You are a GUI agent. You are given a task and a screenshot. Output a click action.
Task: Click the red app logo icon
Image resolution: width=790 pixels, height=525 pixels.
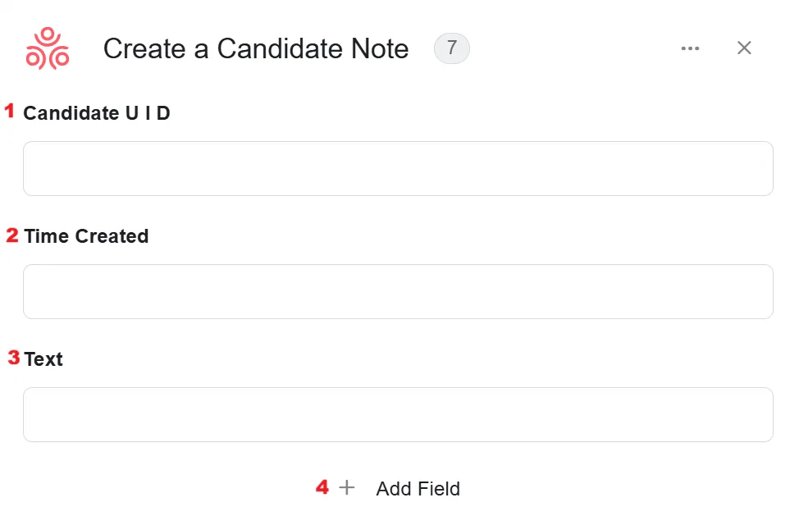coord(48,48)
